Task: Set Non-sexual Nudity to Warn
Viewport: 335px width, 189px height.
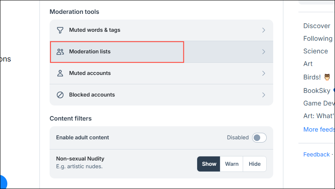Action: point(232,164)
